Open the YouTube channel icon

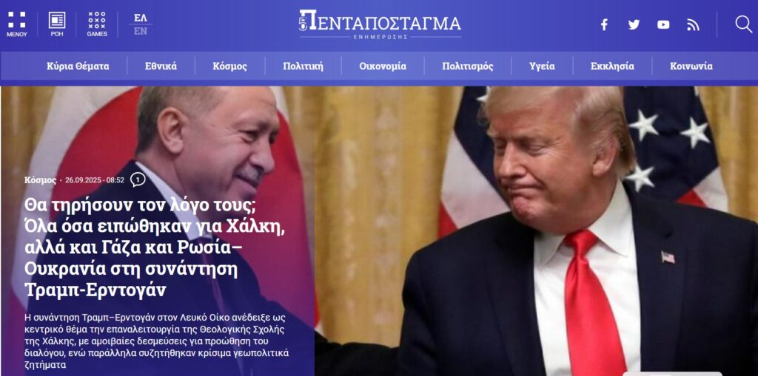(663, 24)
